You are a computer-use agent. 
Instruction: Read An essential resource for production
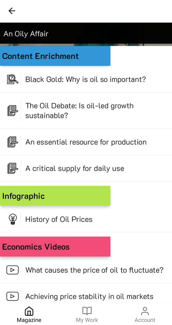(x=86, y=142)
